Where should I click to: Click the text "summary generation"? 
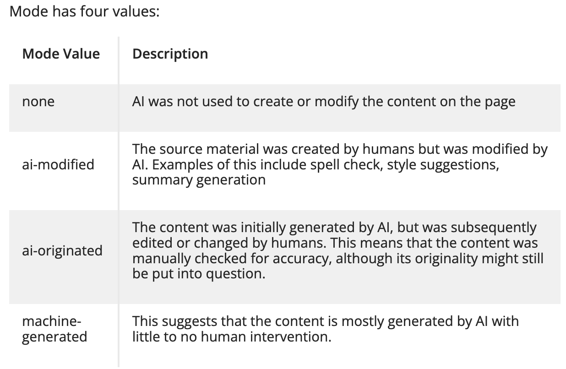pyautogui.click(x=199, y=179)
